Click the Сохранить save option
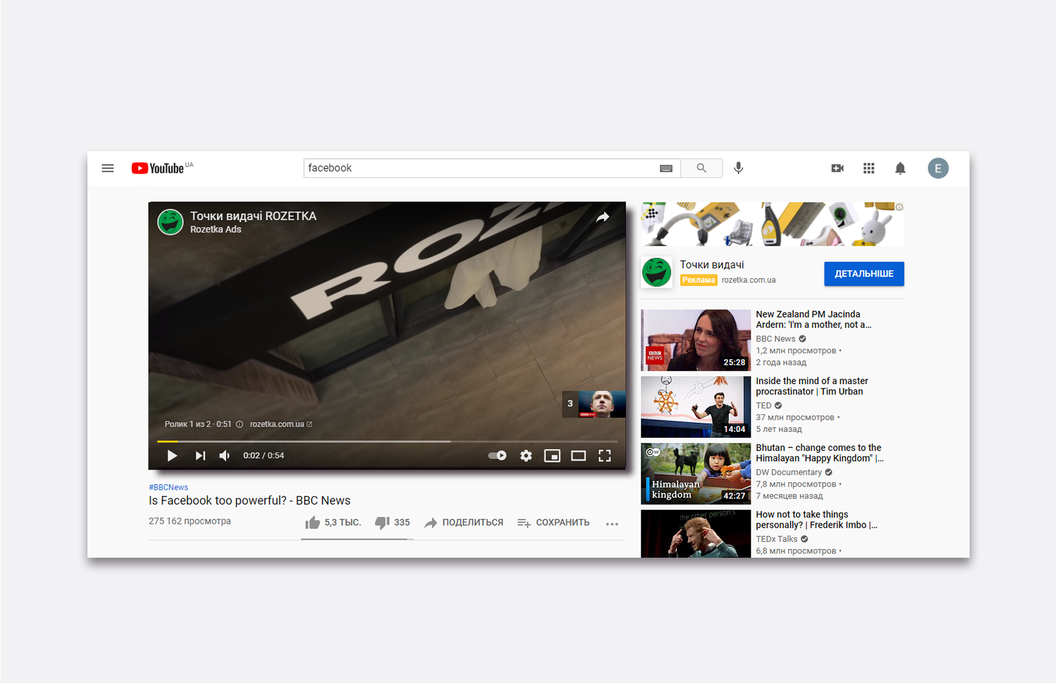 pyautogui.click(x=553, y=523)
